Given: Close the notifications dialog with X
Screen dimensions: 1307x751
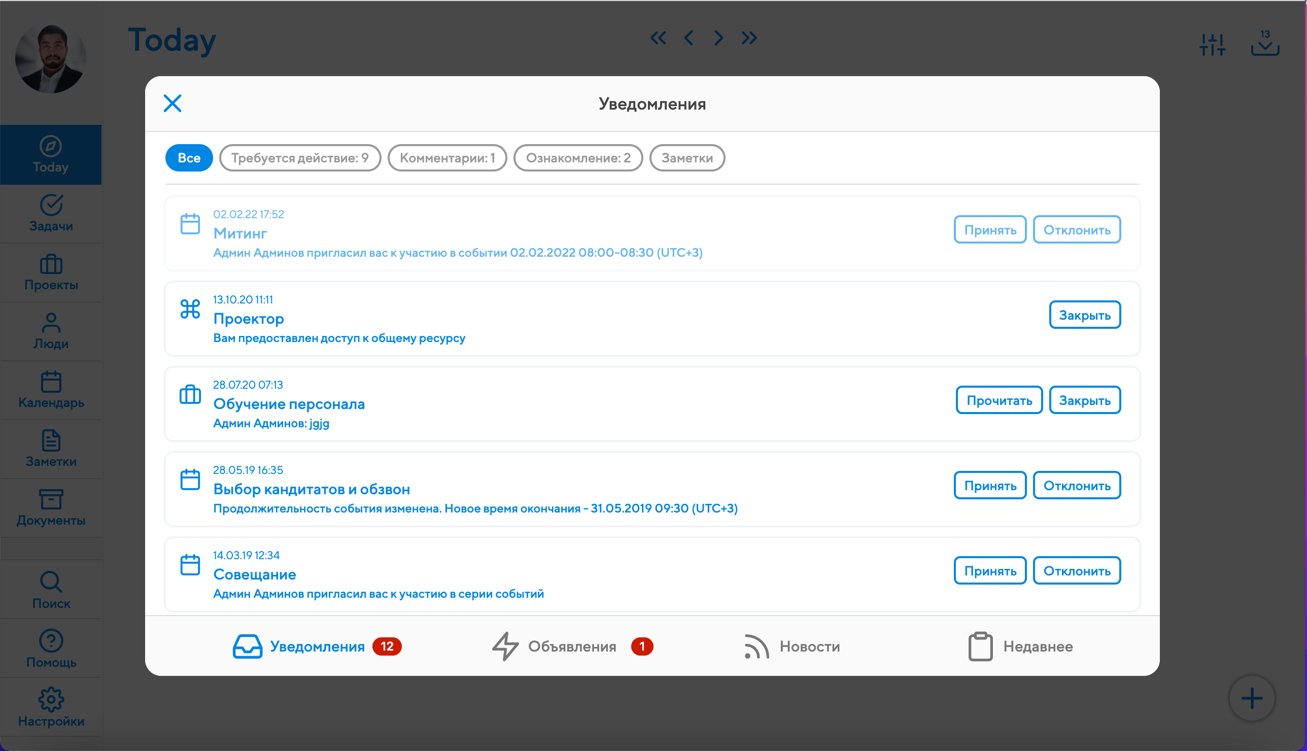Looking at the screenshot, I should click(x=172, y=103).
